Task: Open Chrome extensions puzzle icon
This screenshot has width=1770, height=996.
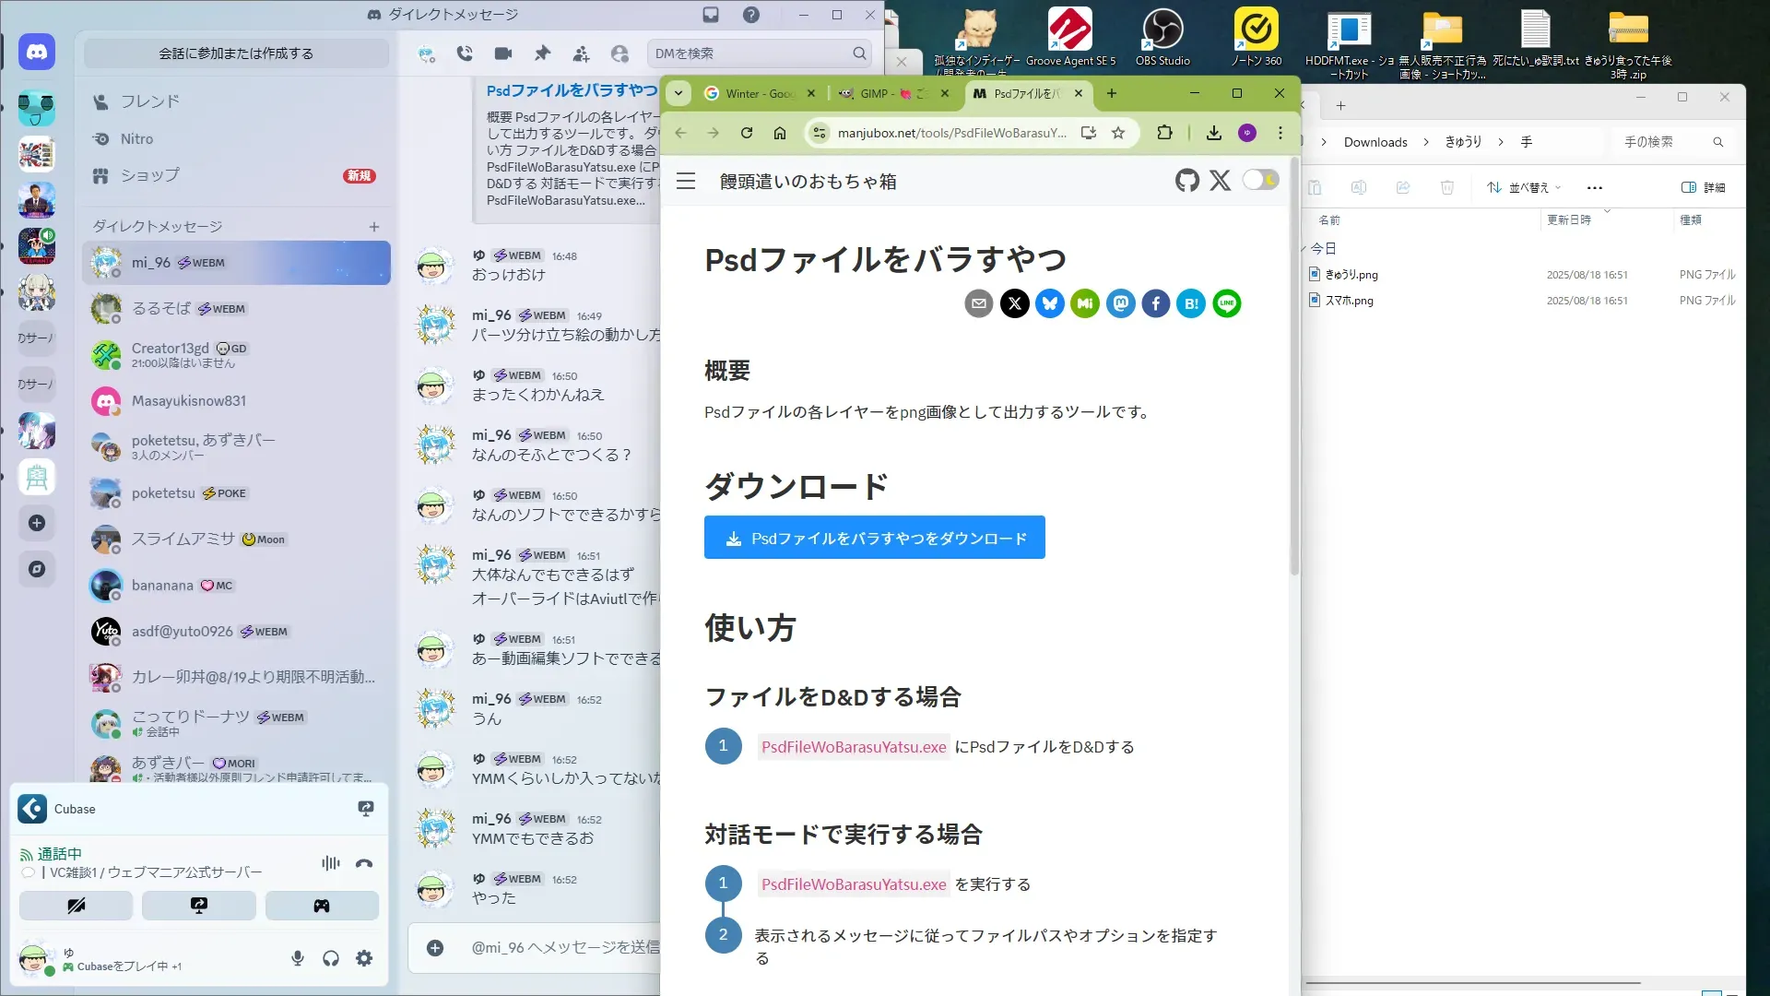Action: pos(1164,133)
